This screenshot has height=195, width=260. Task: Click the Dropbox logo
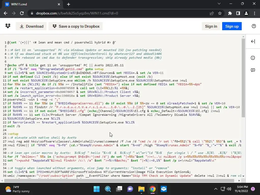8,26
